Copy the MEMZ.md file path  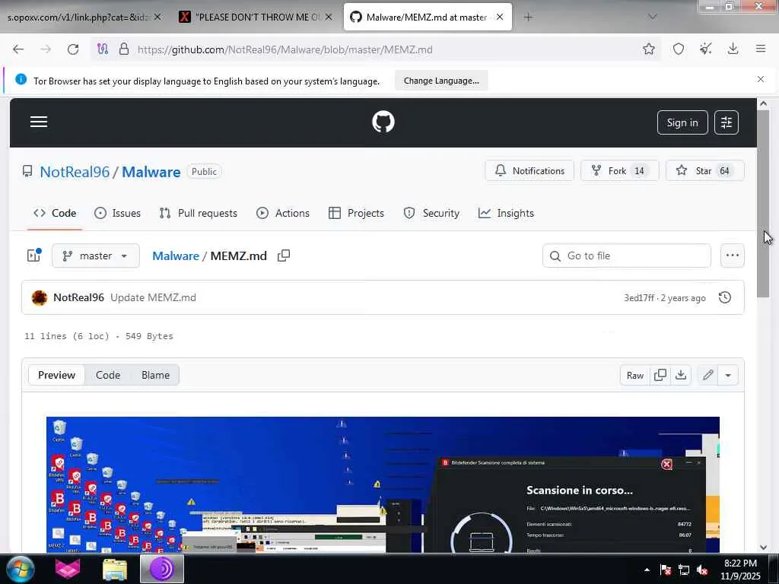[284, 255]
